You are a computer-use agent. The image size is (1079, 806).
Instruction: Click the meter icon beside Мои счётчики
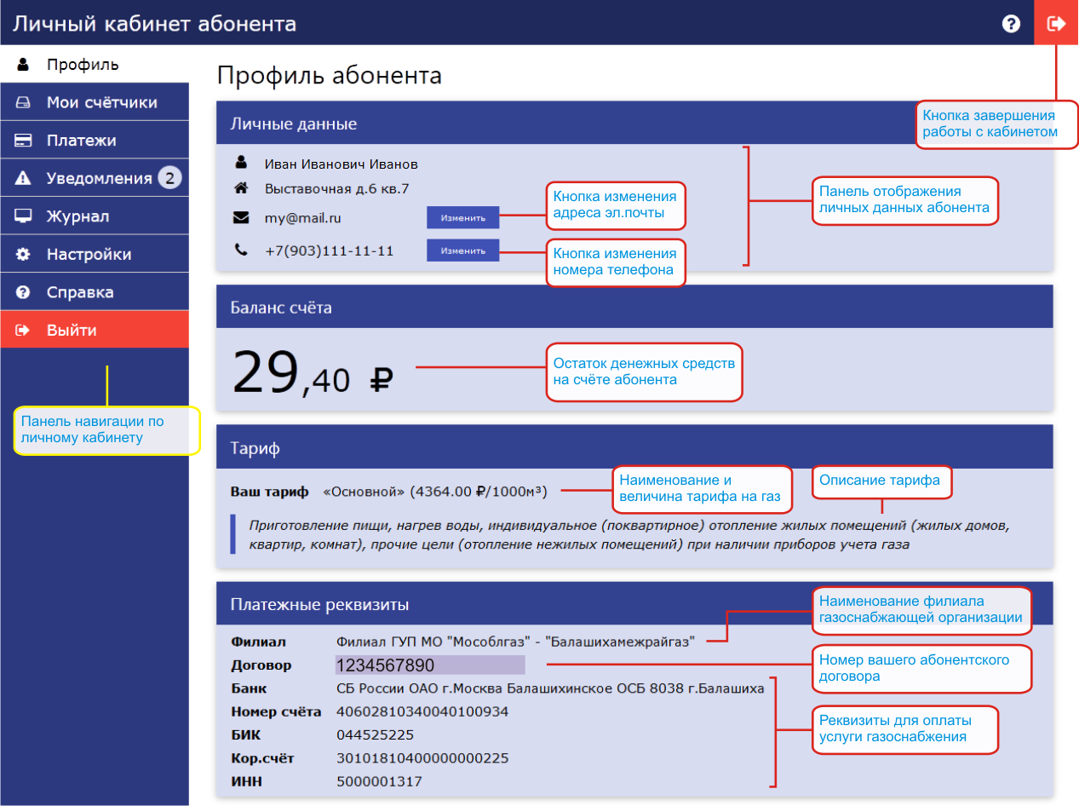(24, 103)
